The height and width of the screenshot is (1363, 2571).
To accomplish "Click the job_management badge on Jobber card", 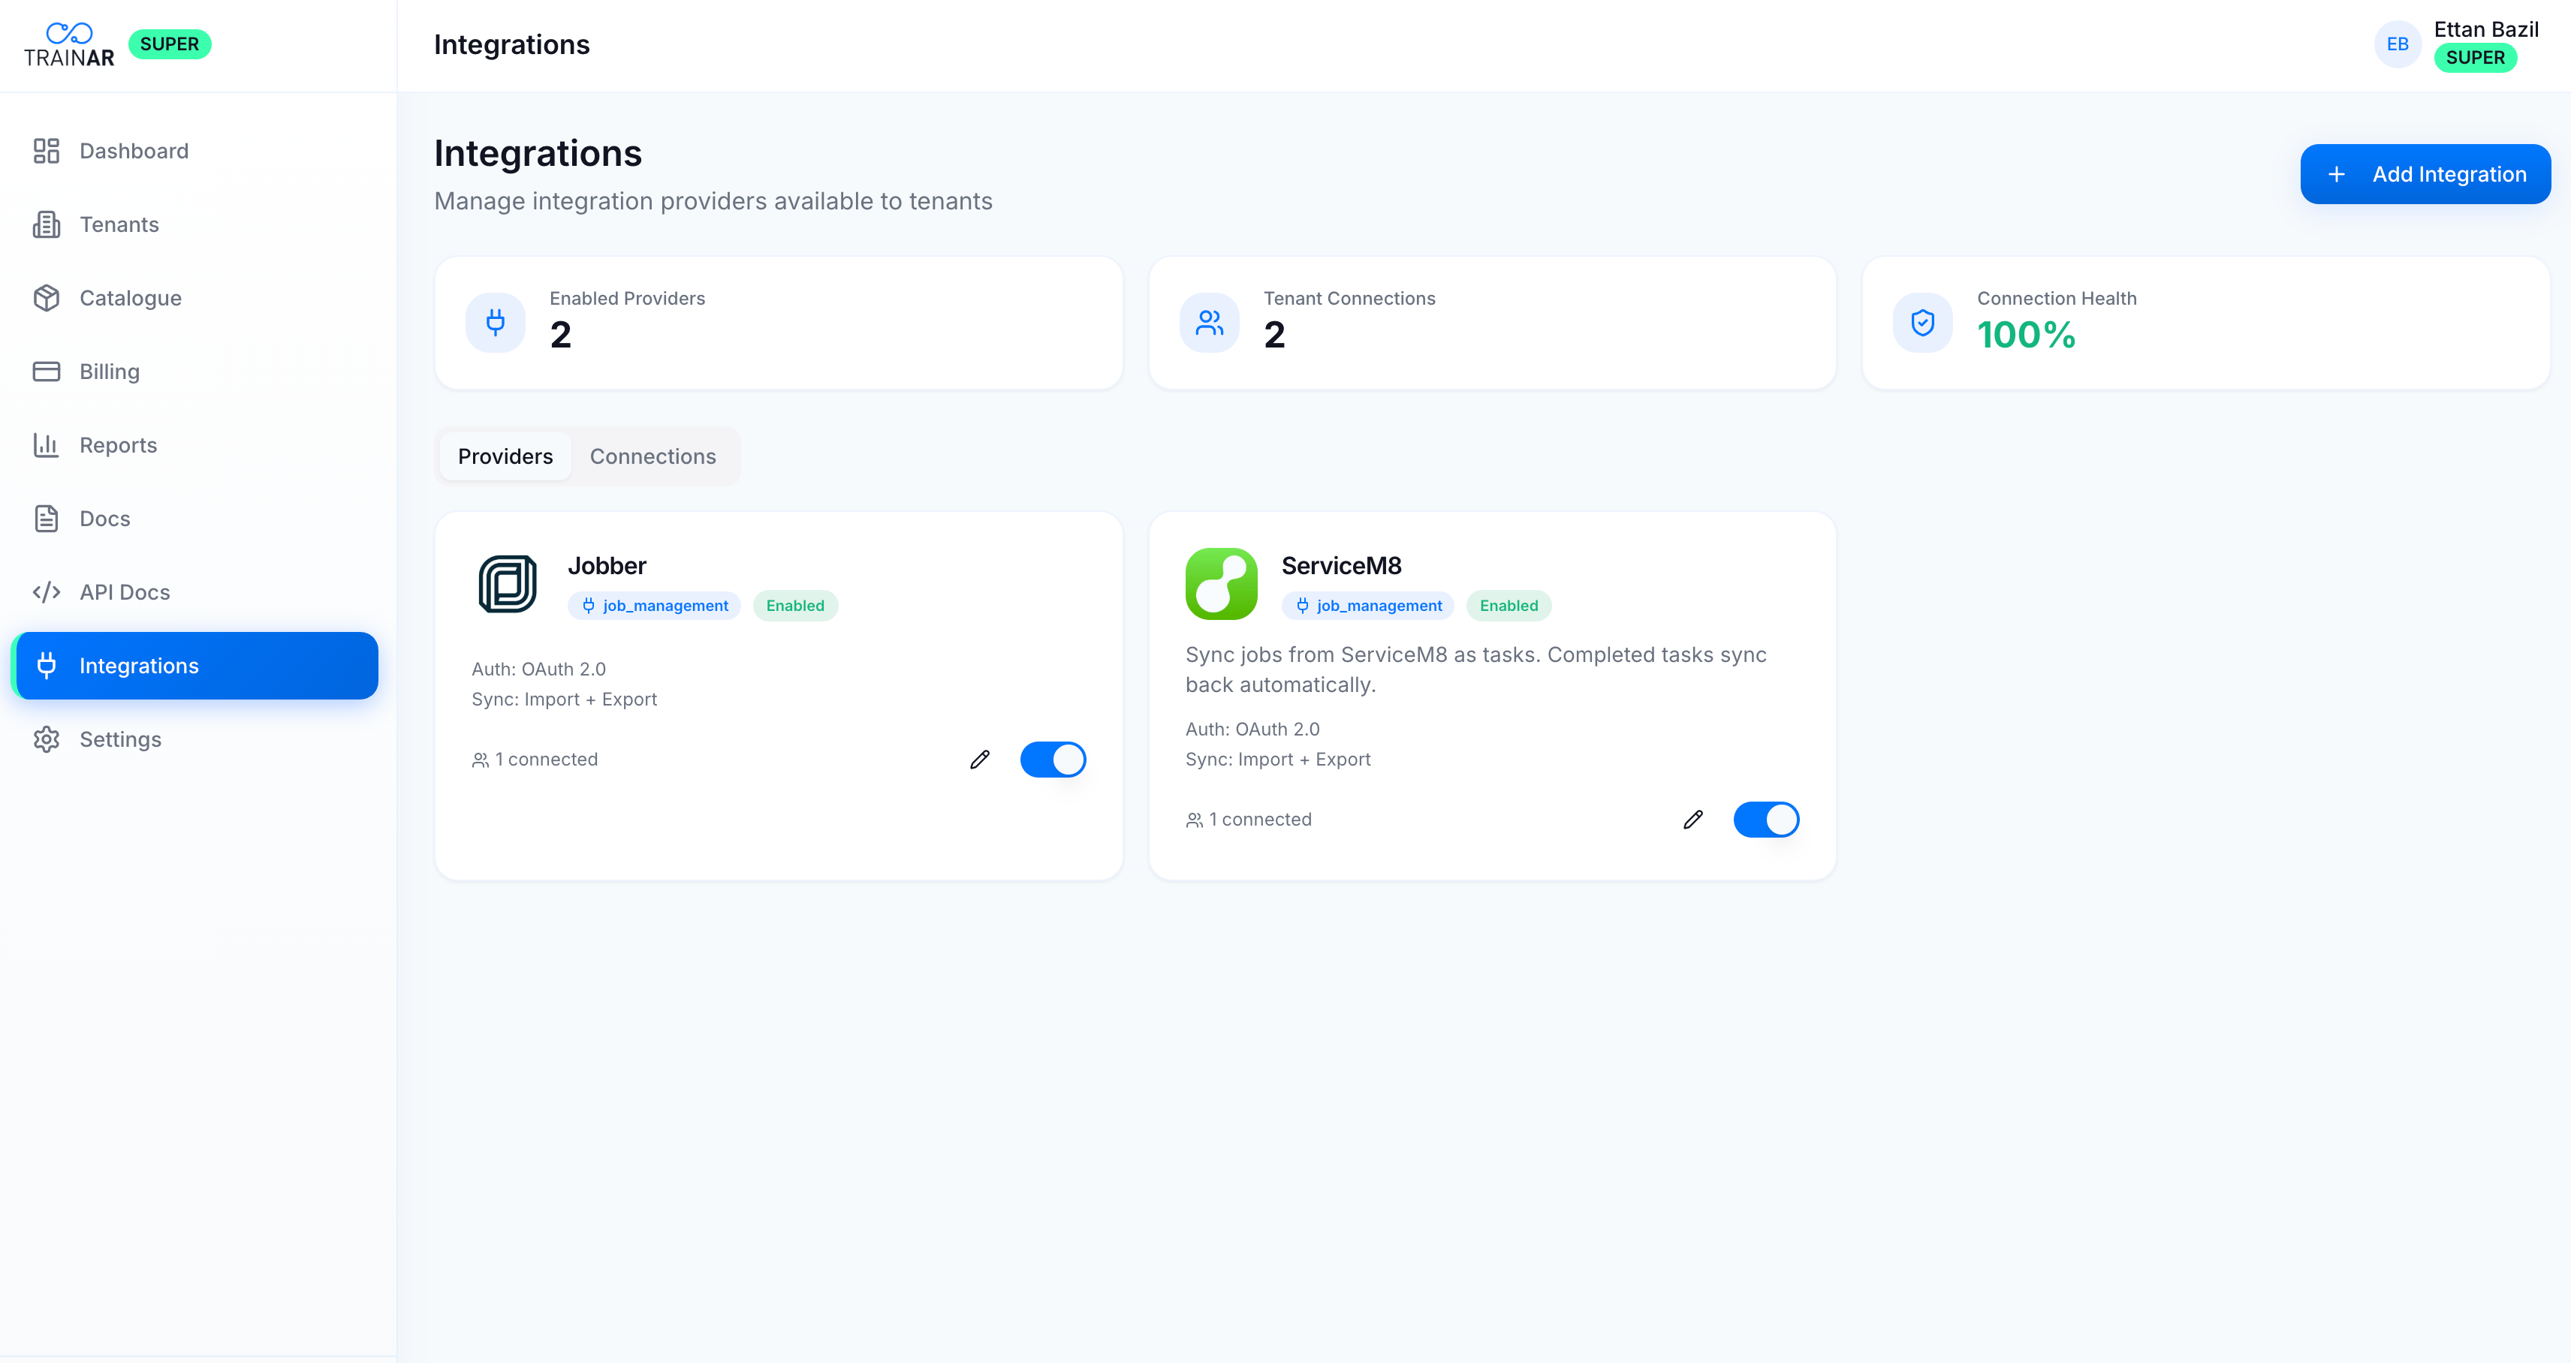I will point(654,605).
